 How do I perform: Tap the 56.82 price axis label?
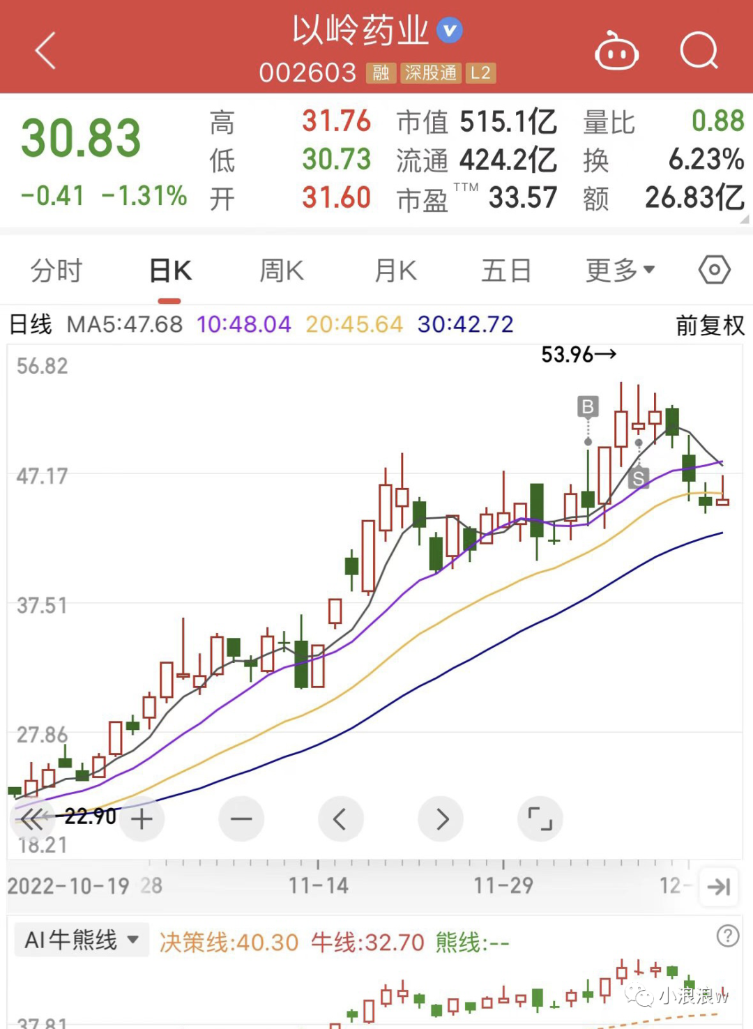click(x=43, y=366)
